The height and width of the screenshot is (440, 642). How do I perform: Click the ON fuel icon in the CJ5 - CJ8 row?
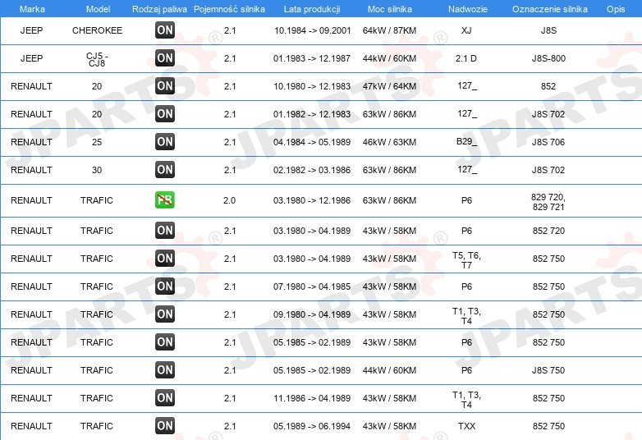click(x=165, y=58)
